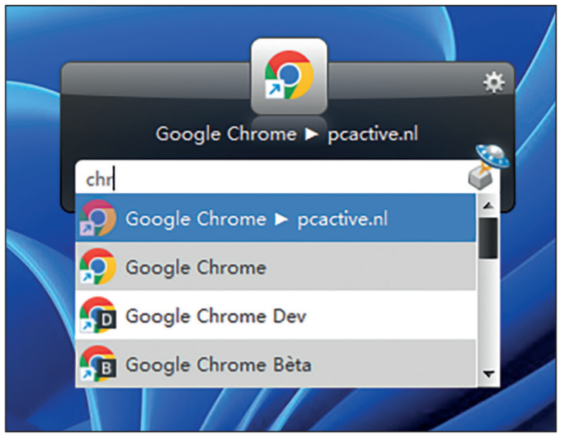Click the large Chrome shortcut icon at top
The image size is (561, 437).
289,76
